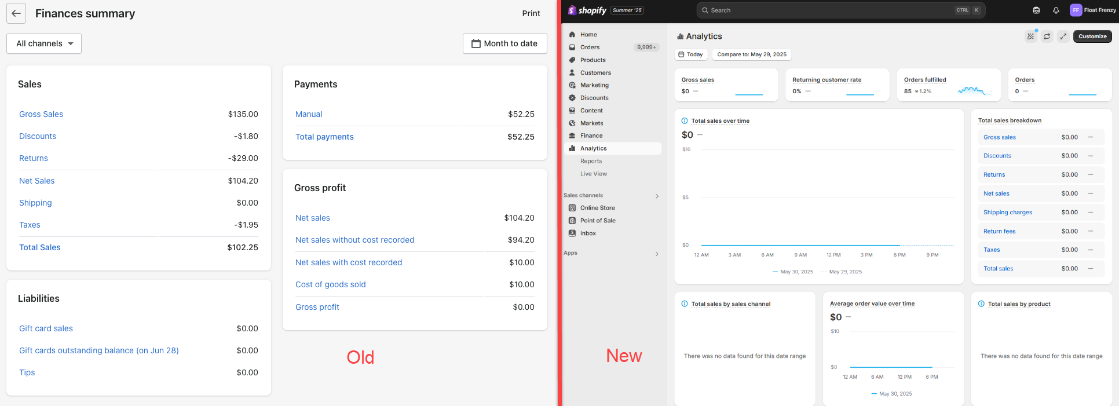Go to Finance in the sidebar
The image size is (1119, 406).
click(591, 136)
